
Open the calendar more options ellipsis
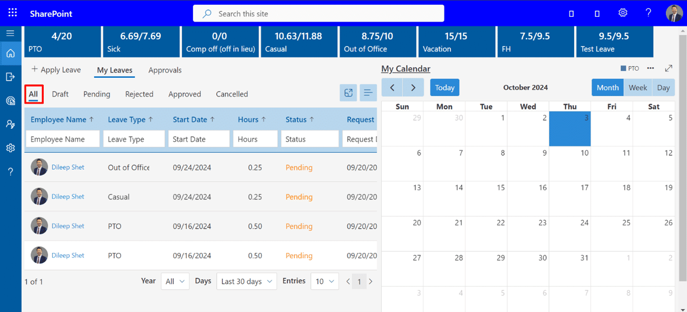tap(650, 68)
